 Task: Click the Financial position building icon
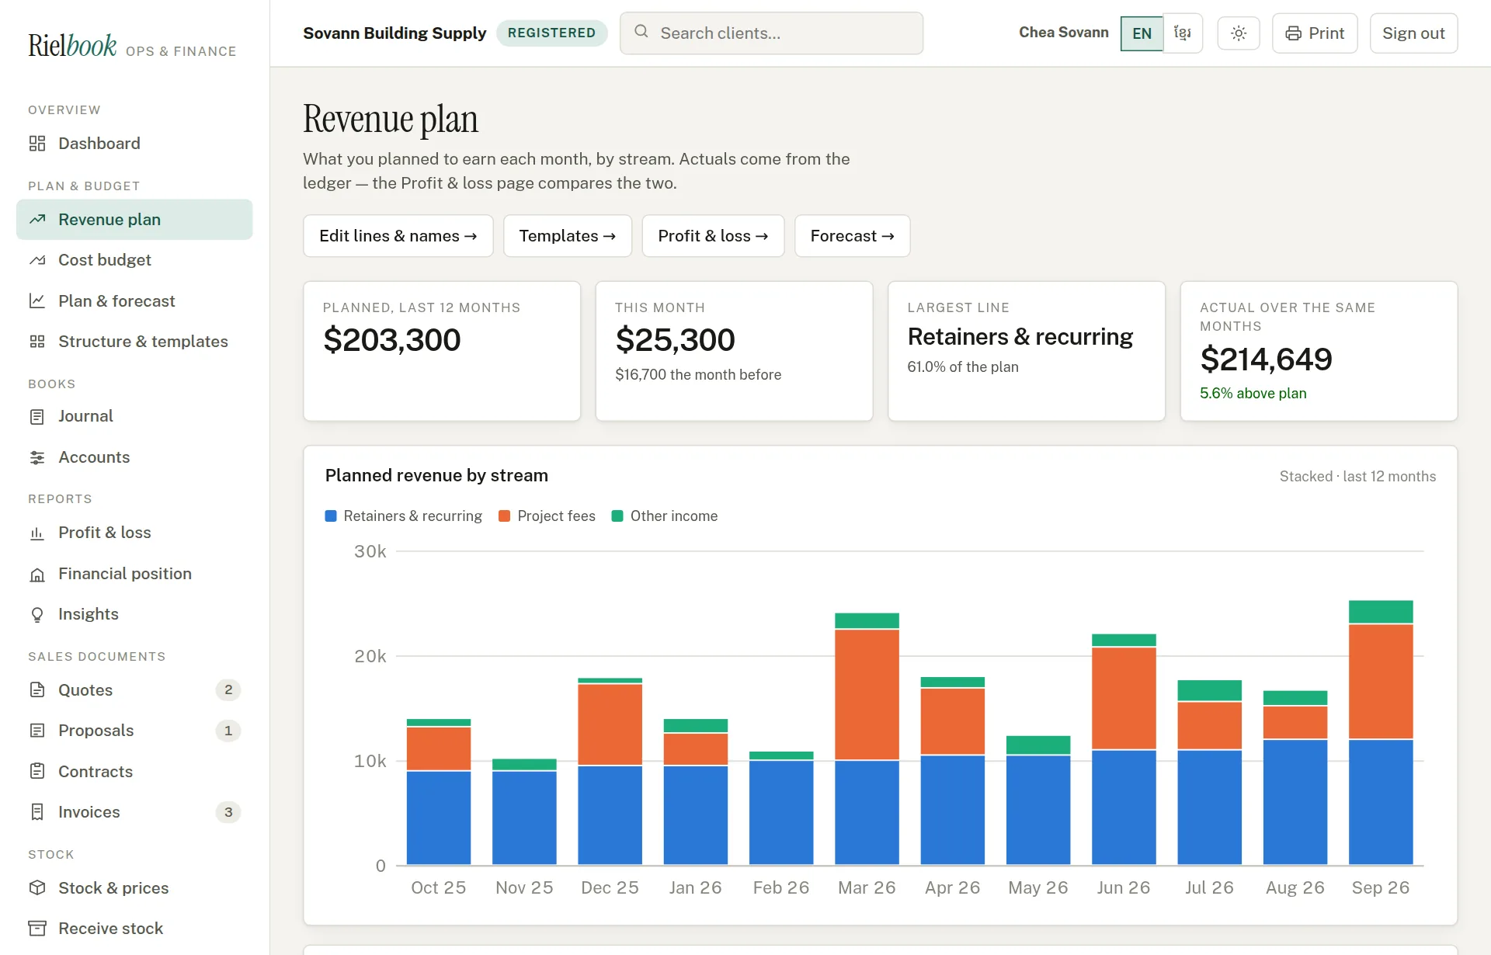[37, 574]
